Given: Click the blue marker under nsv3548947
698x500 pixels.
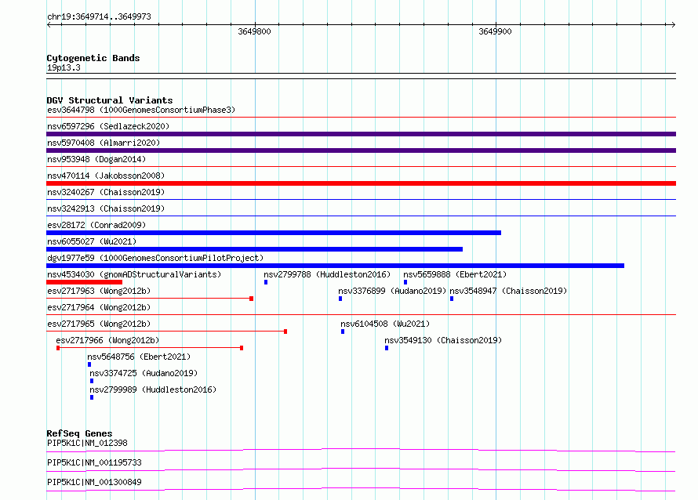Looking at the screenshot, I should (x=452, y=299).
